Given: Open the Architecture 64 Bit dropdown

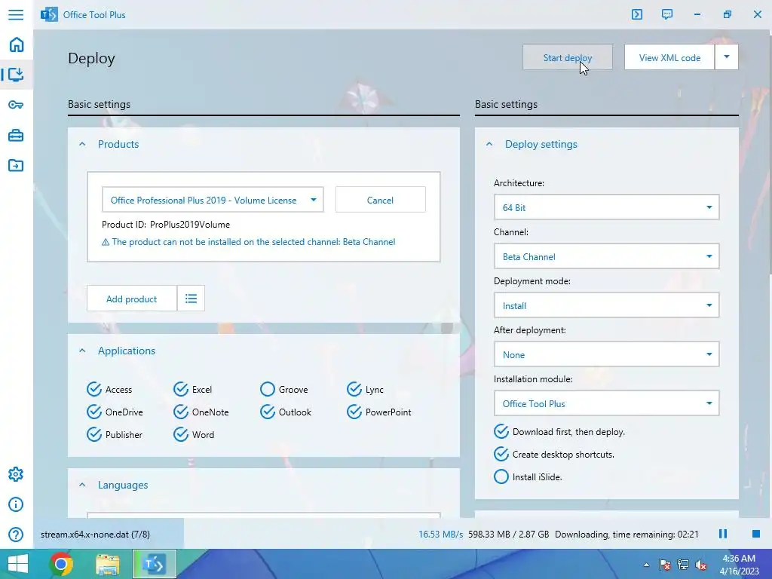Looking at the screenshot, I should [x=607, y=207].
